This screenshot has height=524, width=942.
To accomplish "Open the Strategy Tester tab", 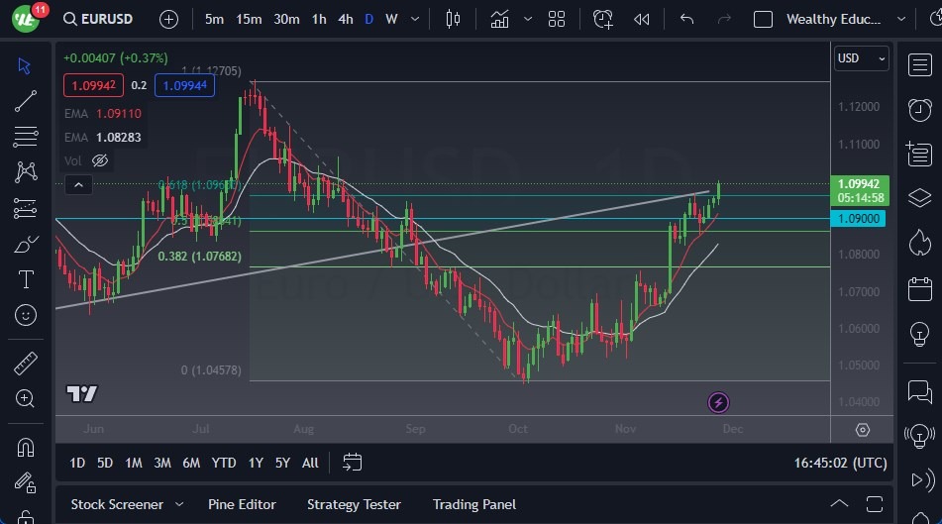I will (354, 504).
